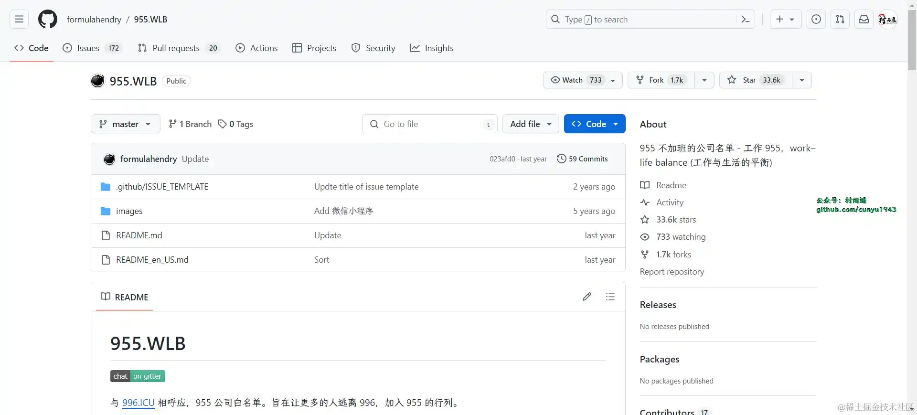Open the latest commit message 'Update'
917x415 pixels.
tap(195, 159)
